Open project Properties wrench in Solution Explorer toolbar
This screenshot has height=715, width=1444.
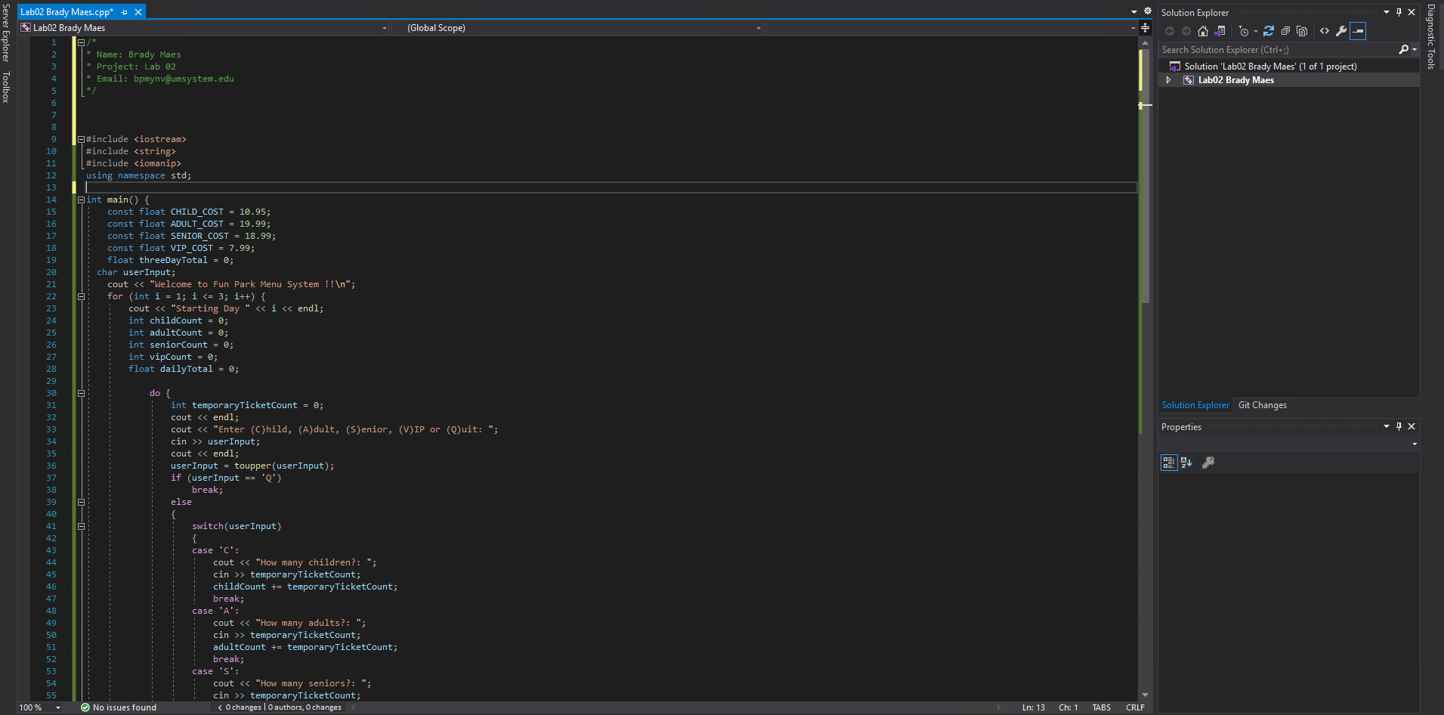click(1341, 31)
